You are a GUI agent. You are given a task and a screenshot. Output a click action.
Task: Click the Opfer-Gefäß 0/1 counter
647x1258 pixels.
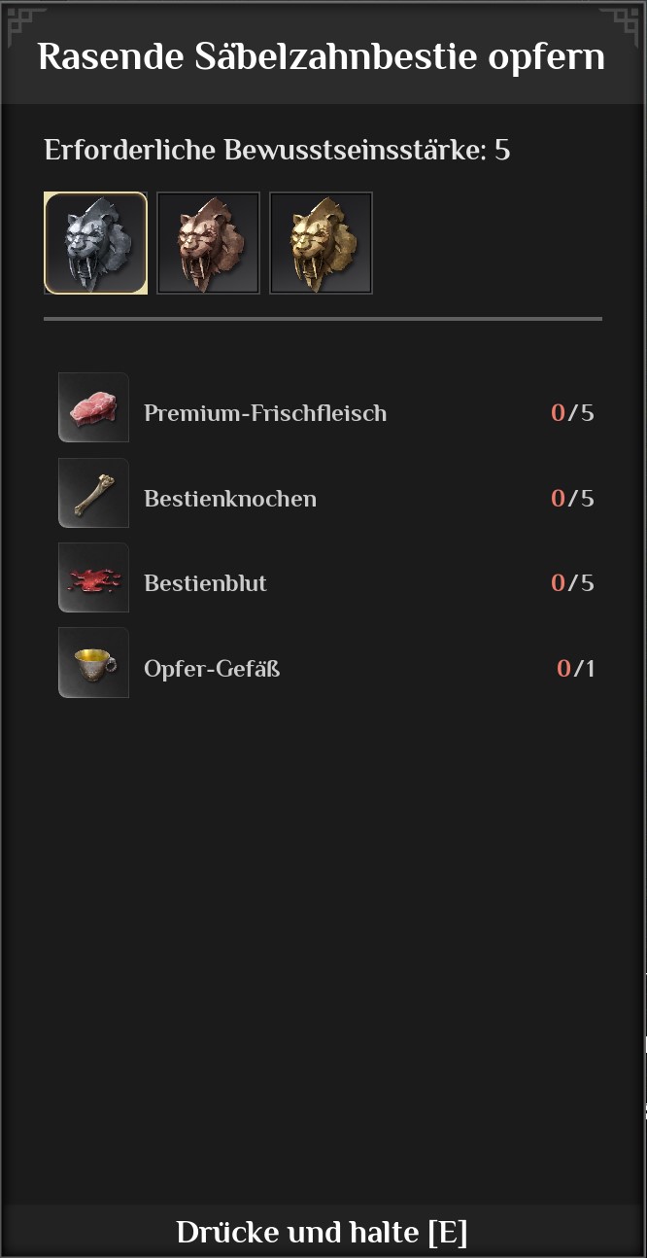click(x=575, y=669)
